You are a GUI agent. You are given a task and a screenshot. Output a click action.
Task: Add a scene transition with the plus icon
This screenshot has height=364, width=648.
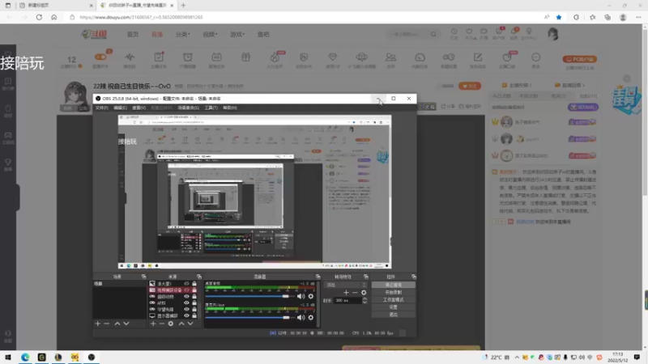coord(346,293)
